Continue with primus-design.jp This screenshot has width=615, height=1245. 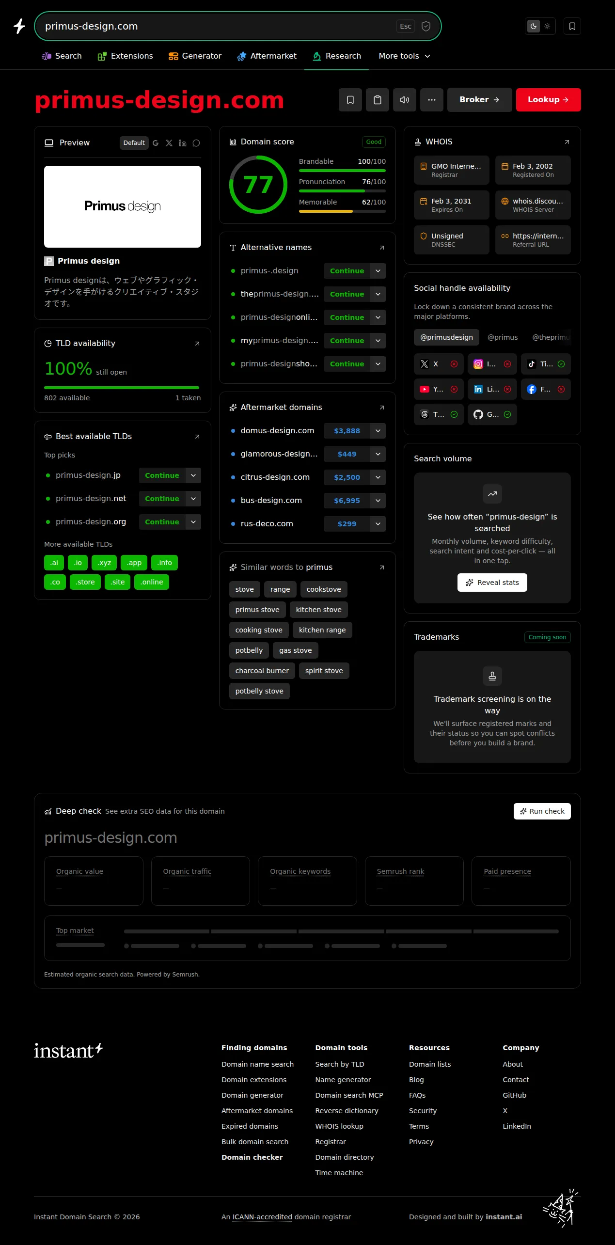[162, 475]
